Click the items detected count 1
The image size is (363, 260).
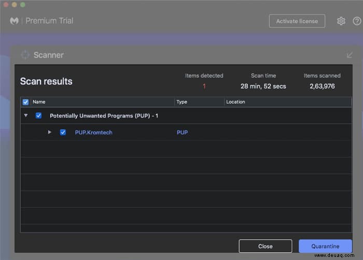tap(204, 86)
